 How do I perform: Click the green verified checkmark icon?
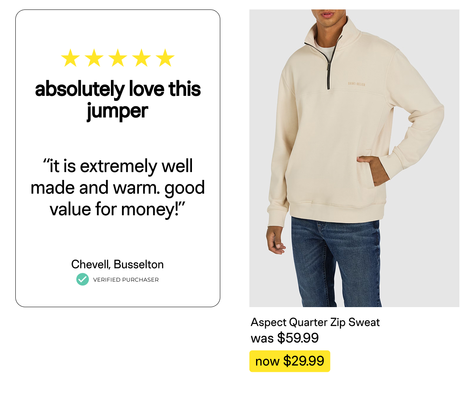point(83,279)
